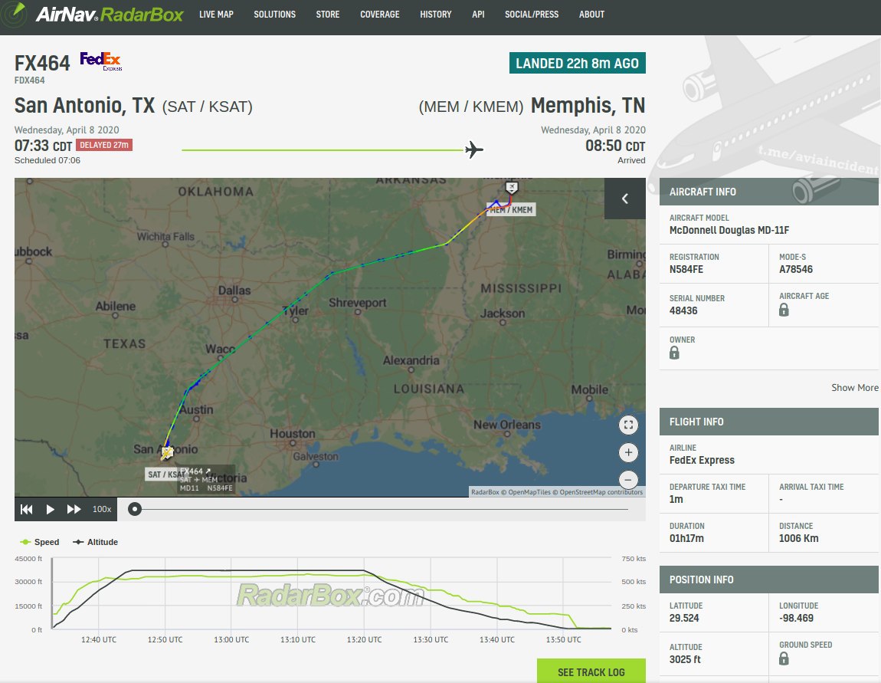Click the destination airport marker icon at Memphis

tap(511, 187)
